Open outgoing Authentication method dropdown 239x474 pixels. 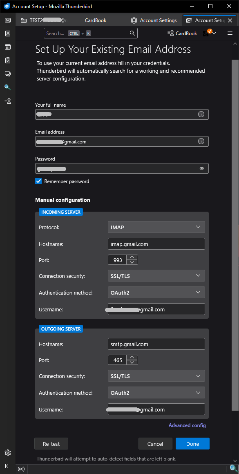click(x=156, y=393)
